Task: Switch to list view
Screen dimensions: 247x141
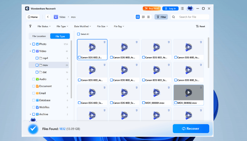Action: coord(149,17)
